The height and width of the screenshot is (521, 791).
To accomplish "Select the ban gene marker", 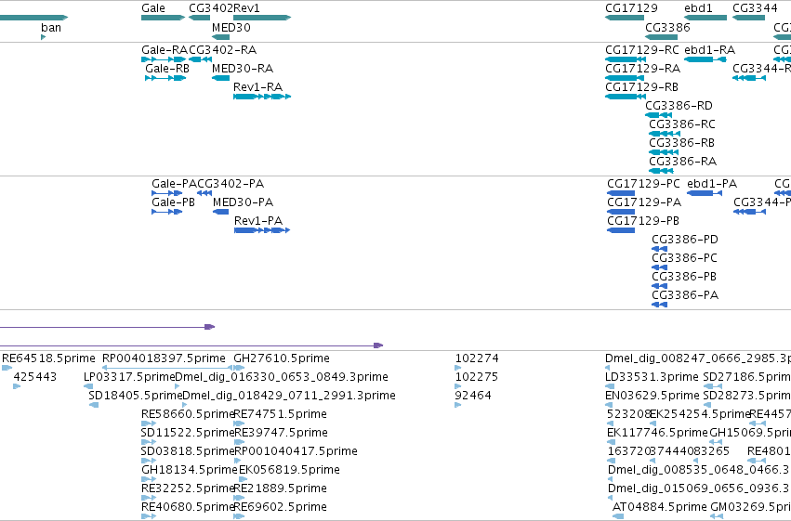I will pos(44,37).
